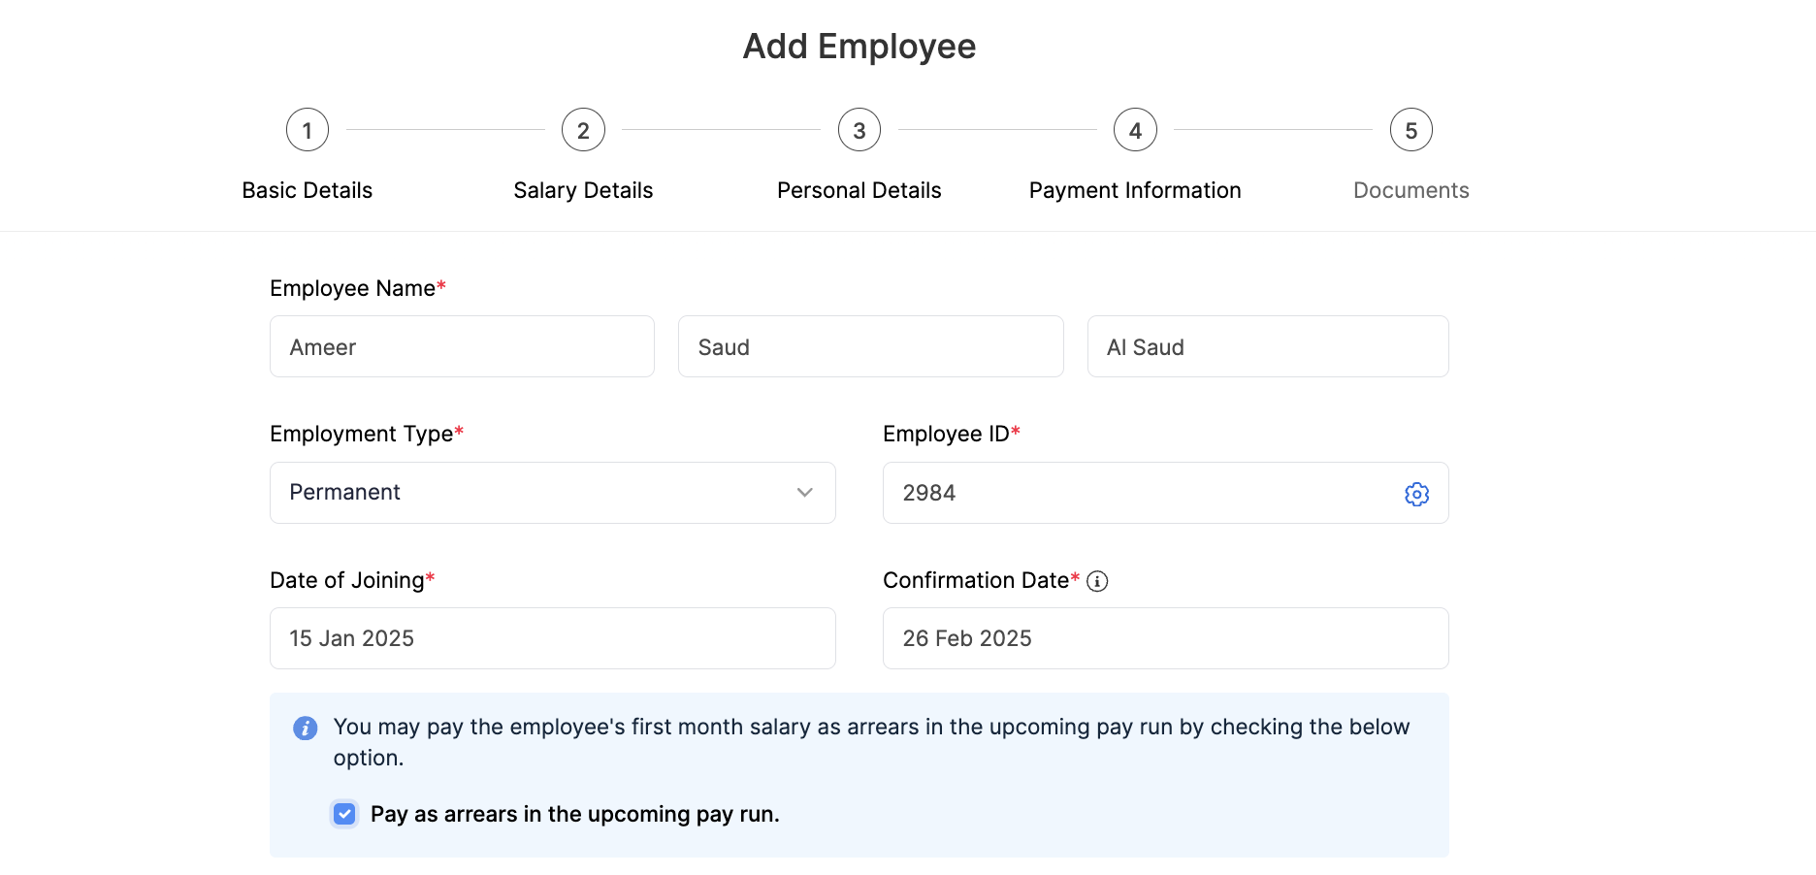Click the step 4 circle above Payment Information
The width and height of the screenshot is (1816, 875).
point(1134,129)
